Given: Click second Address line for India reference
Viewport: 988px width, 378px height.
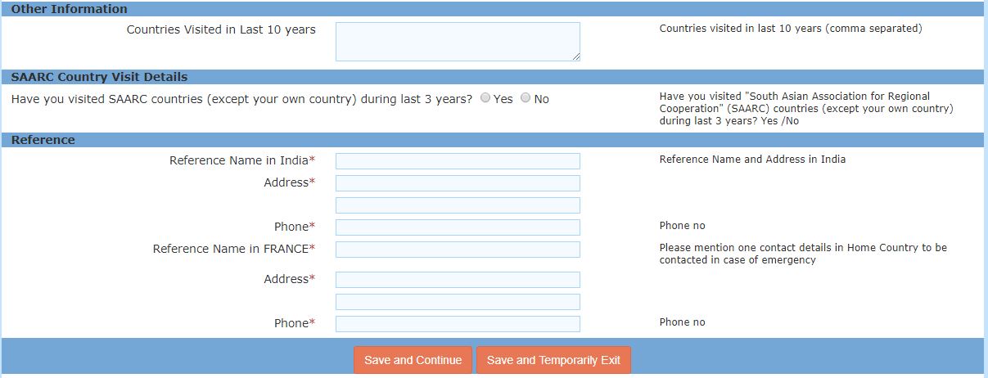Looking at the screenshot, I should 458,205.
